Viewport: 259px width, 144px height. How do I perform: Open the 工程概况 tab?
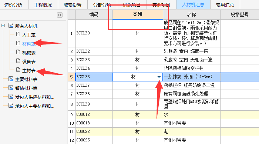tap(43, 5)
